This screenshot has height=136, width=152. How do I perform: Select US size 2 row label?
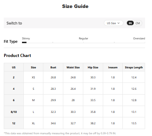coord(14,77)
